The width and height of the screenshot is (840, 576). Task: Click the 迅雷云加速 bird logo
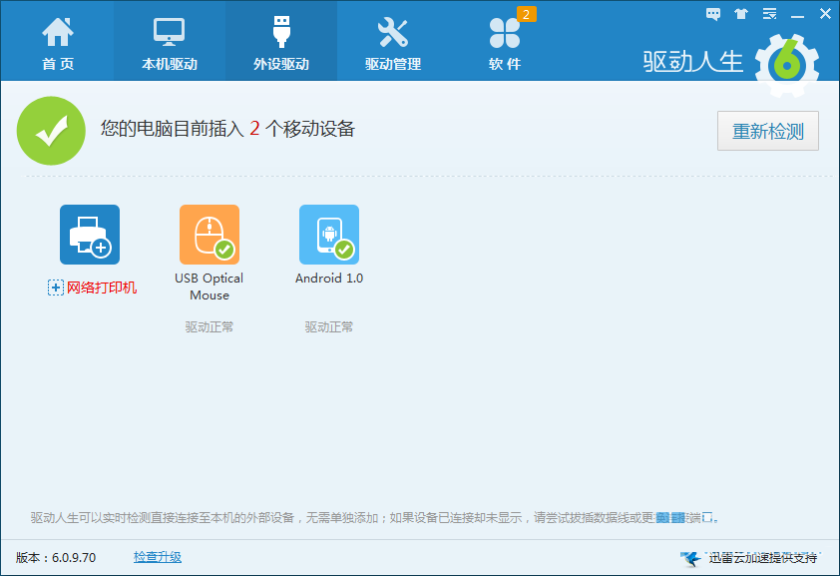coord(688,558)
